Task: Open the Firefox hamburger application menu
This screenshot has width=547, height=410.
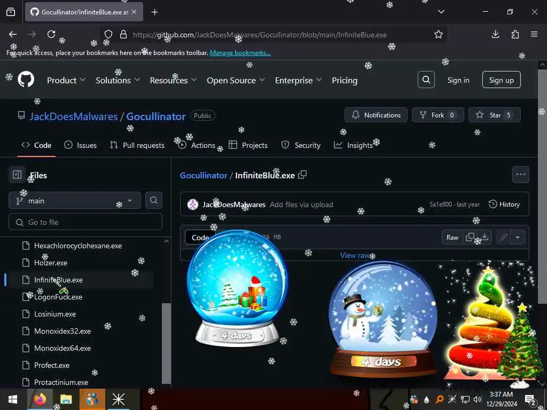Action: click(x=534, y=34)
